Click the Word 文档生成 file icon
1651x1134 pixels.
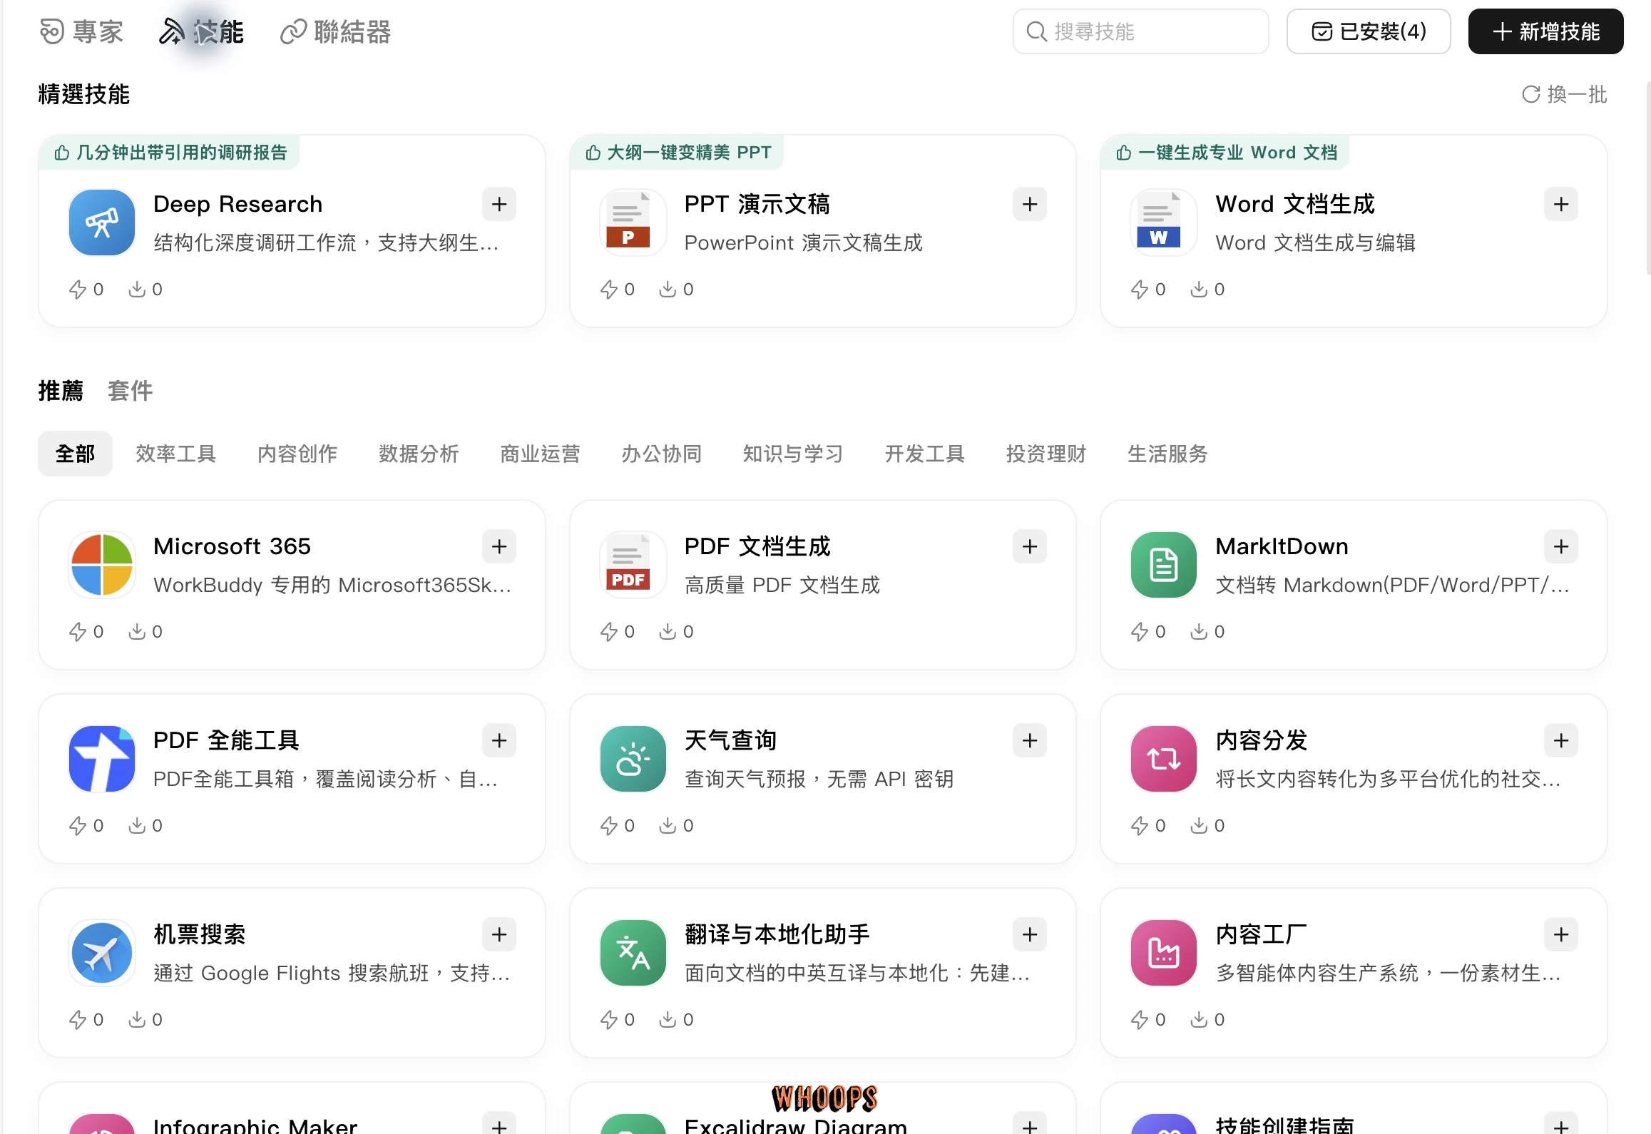1163,223
